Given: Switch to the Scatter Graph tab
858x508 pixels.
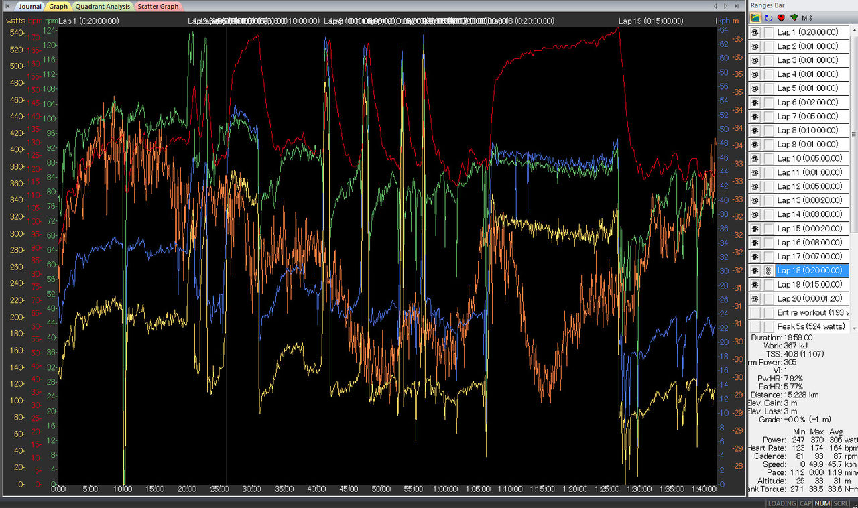Looking at the screenshot, I should (158, 6).
